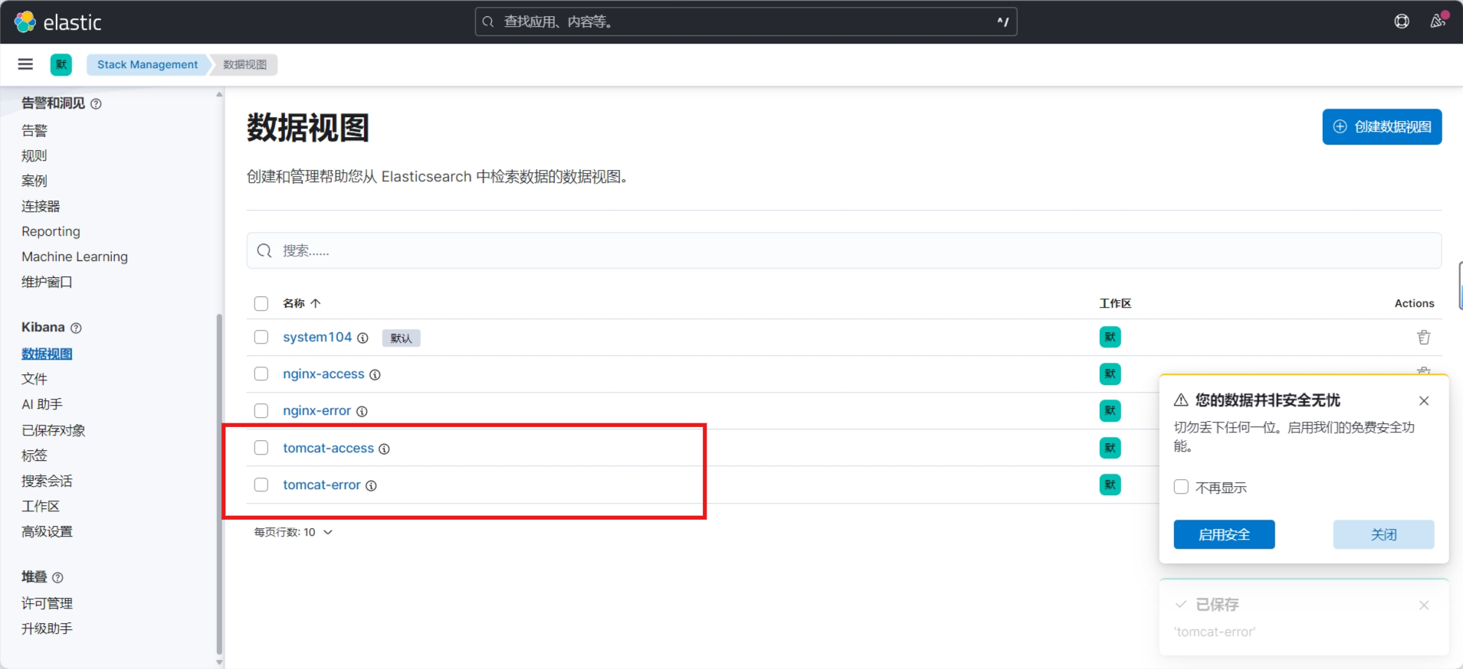Focus the data view 搜索 field

point(844,251)
